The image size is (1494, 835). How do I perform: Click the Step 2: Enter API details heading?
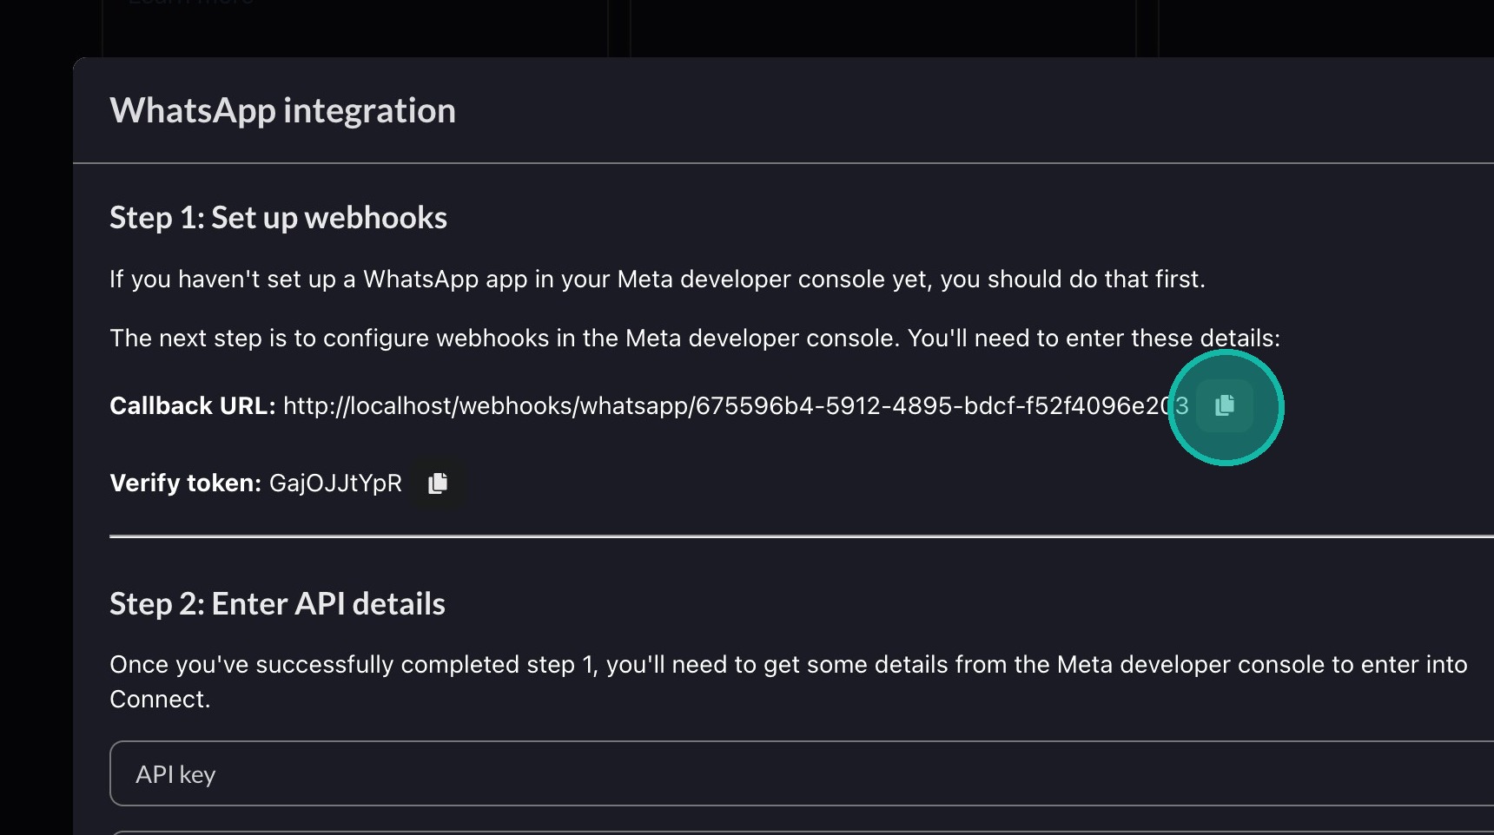tap(277, 604)
